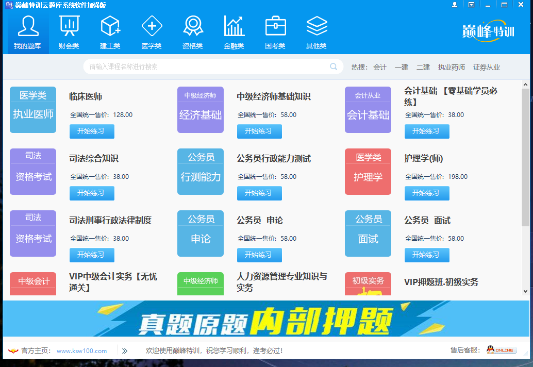
Task: Open the title bar dropdown menu icon
Action: [x=471, y=5]
